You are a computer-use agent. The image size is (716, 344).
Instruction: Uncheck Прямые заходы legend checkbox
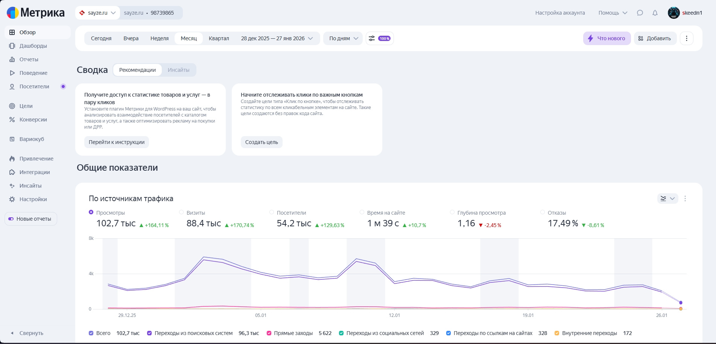click(269, 333)
